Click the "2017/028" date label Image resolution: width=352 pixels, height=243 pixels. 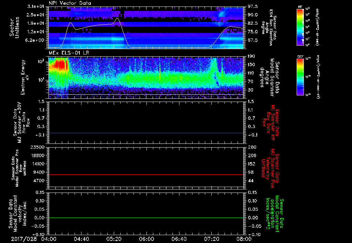tap(24, 239)
